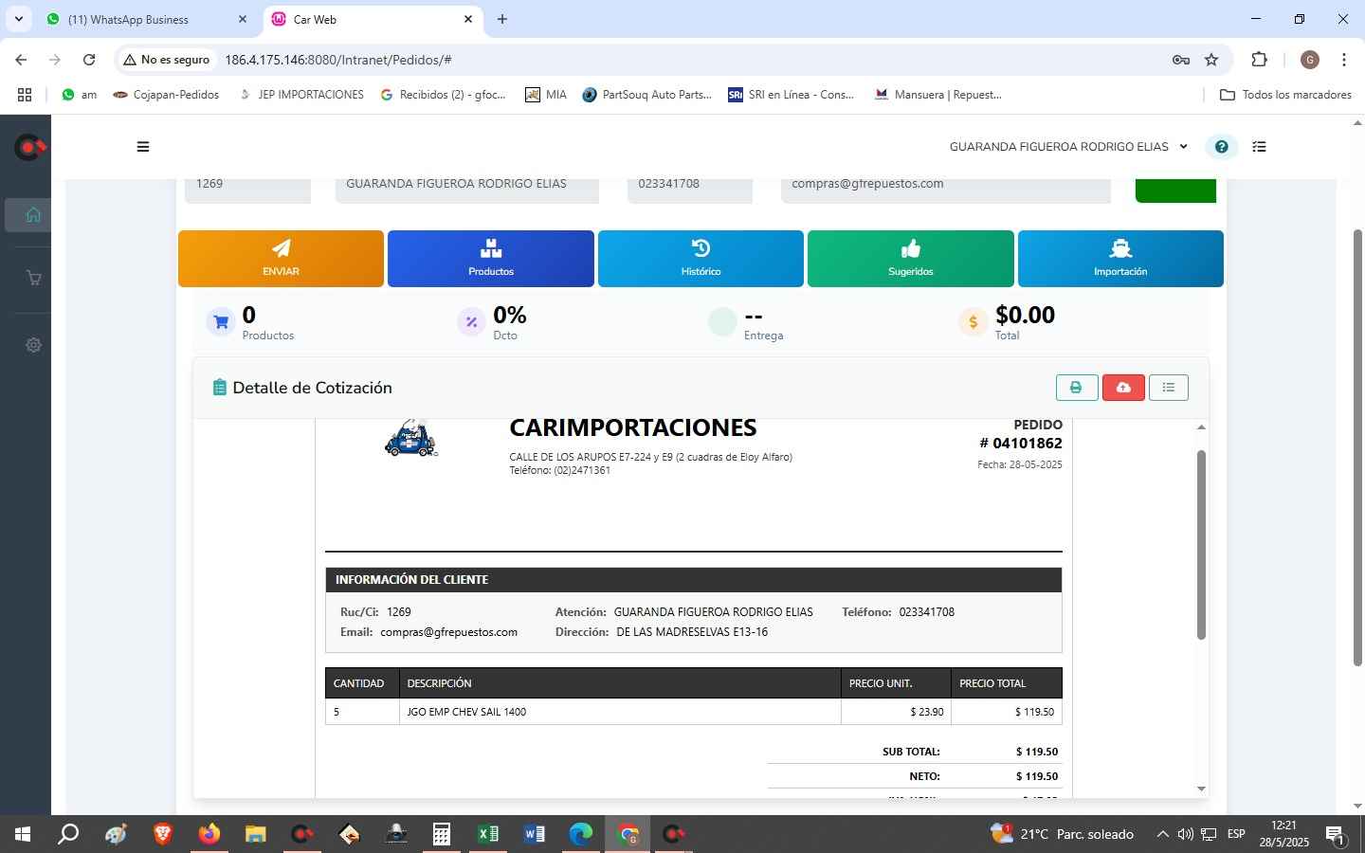The image size is (1365, 853).
Task: Go to home icon in sidebar
Action: click(33, 214)
